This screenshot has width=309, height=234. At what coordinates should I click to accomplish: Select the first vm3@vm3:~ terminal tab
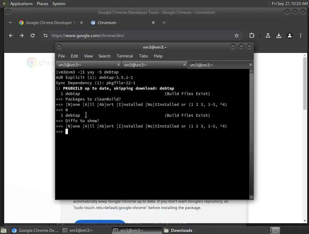pos(88,65)
